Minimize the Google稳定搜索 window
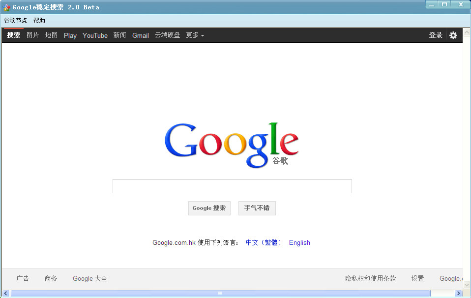The height and width of the screenshot is (298, 471). point(432,4)
